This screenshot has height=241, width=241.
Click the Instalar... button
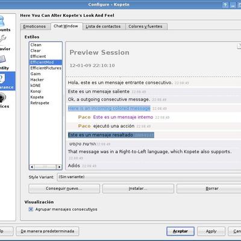(x=138, y=189)
